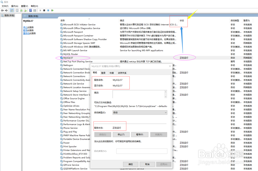Toggle the show/hide console tree toolbar icon
258x171 pixels.
tap(12, 10)
